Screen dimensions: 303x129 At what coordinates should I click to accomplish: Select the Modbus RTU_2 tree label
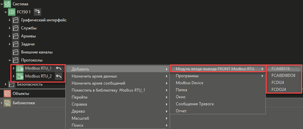click(x=39, y=76)
